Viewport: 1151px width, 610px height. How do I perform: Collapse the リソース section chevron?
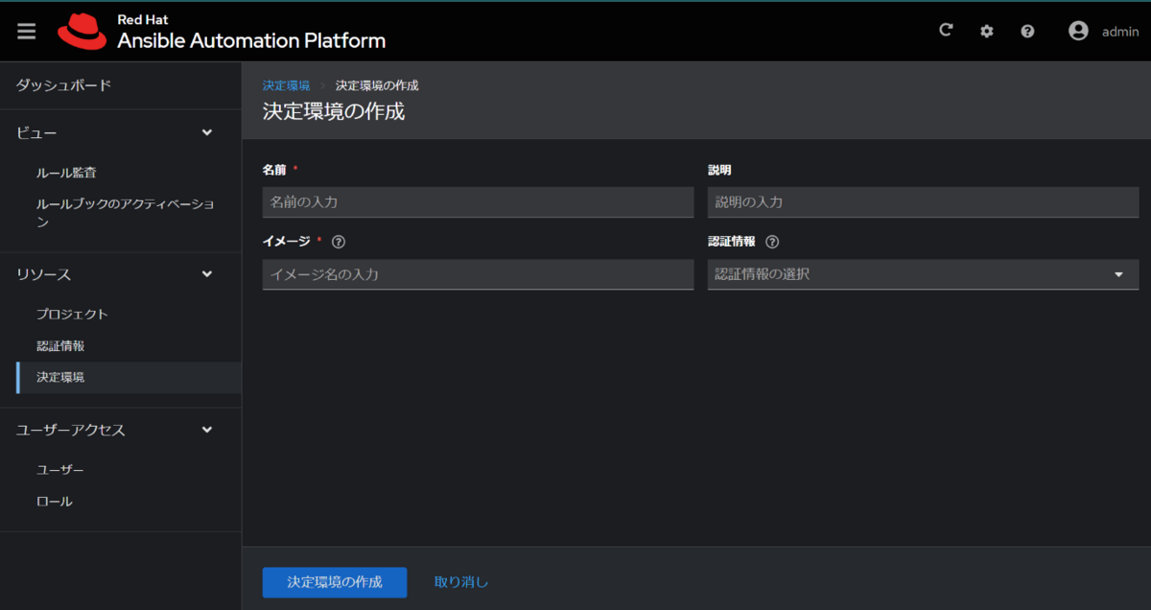tap(206, 273)
